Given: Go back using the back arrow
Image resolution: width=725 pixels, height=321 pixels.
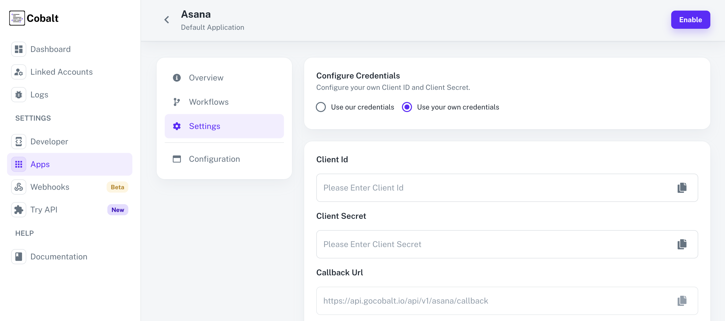Looking at the screenshot, I should point(166,19).
